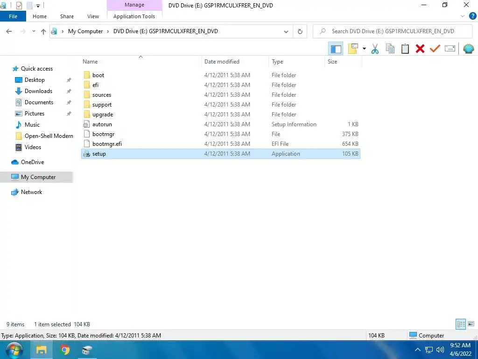This screenshot has width=478, height=359.
Task: Click the Cut scissors icon
Action: (375, 49)
